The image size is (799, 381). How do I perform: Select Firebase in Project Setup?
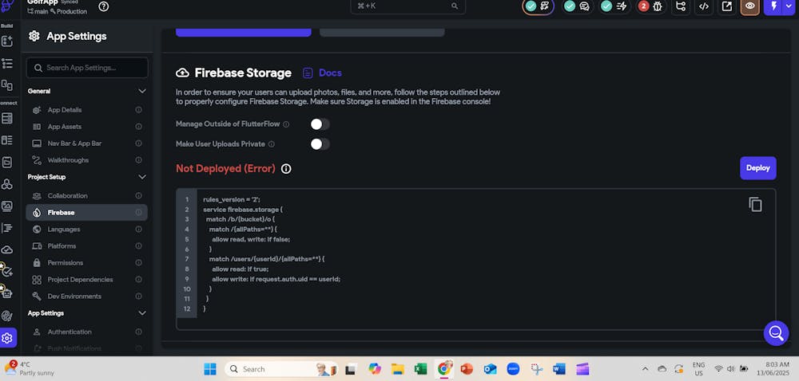pyautogui.click(x=86, y=212)
